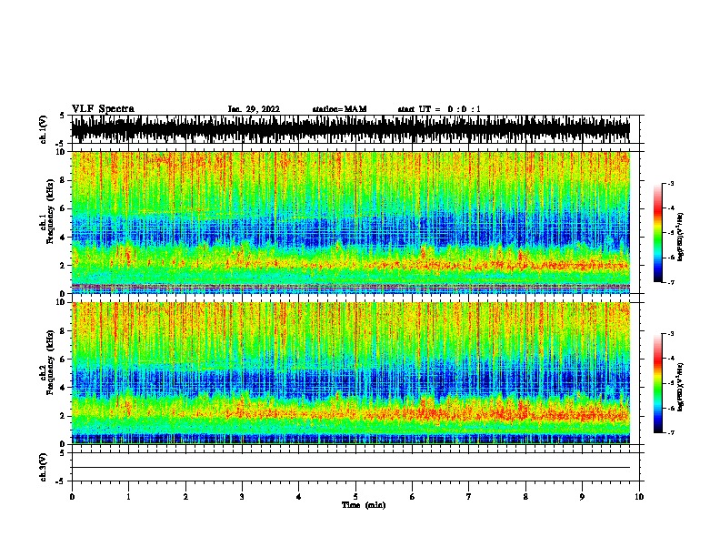Click the VLF Spectra title text
Screen dimensions: 720x557
pyautogui.click(x=103, y=109)
